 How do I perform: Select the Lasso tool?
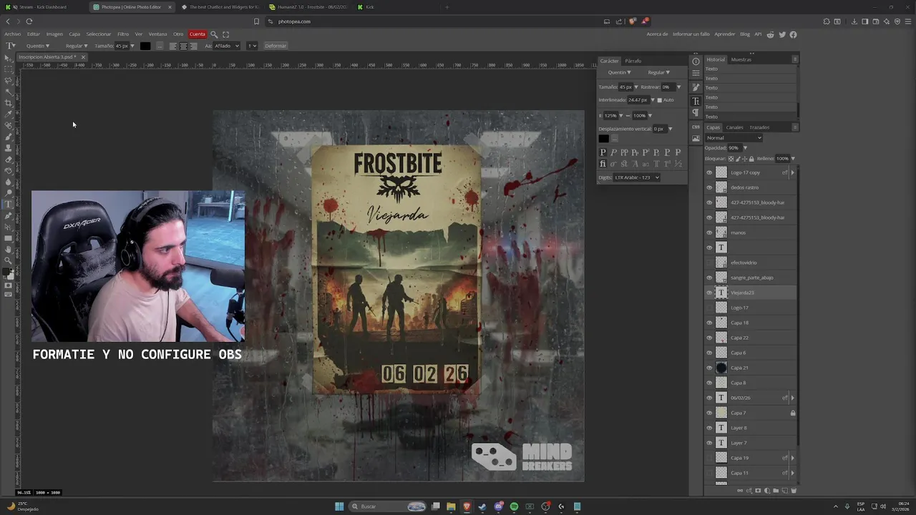[9, 81]
